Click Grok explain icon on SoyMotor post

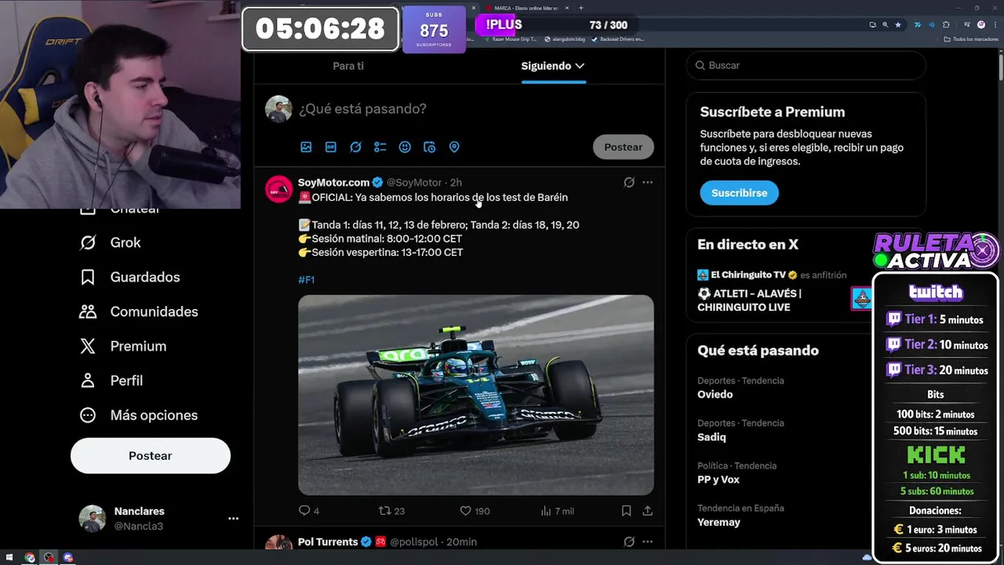pyautogui.click(x=629, y=182)
